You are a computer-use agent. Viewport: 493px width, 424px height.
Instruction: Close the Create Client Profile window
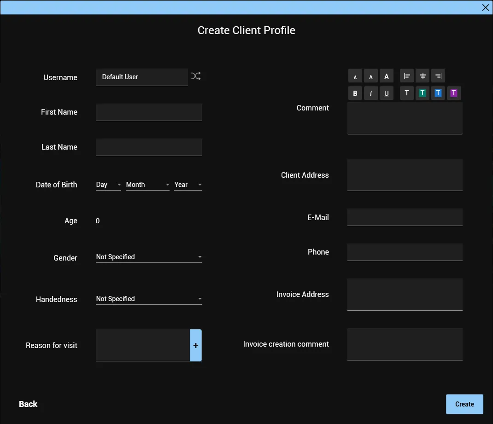click(x=486, y=7)
